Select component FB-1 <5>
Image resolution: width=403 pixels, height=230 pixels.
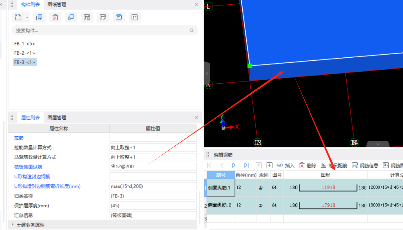point(25,44)
